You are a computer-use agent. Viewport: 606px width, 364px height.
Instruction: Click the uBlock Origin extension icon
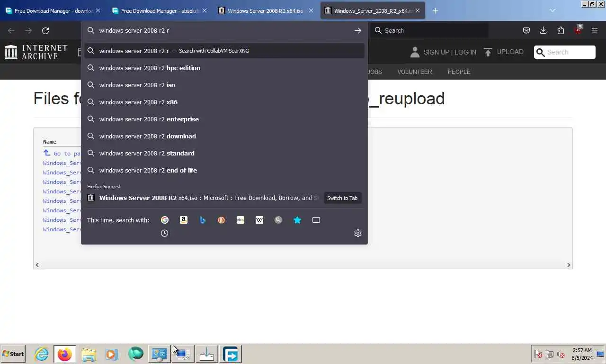[578, 30]
